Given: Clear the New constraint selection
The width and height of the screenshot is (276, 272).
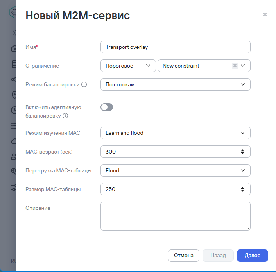Looking at the screenshot, I should (235, 66).
